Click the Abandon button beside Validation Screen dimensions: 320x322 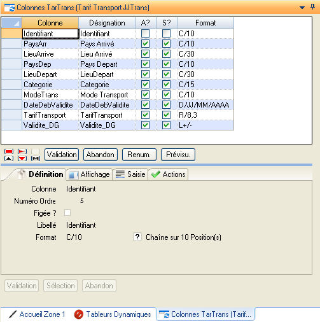(x=101, y=155)
